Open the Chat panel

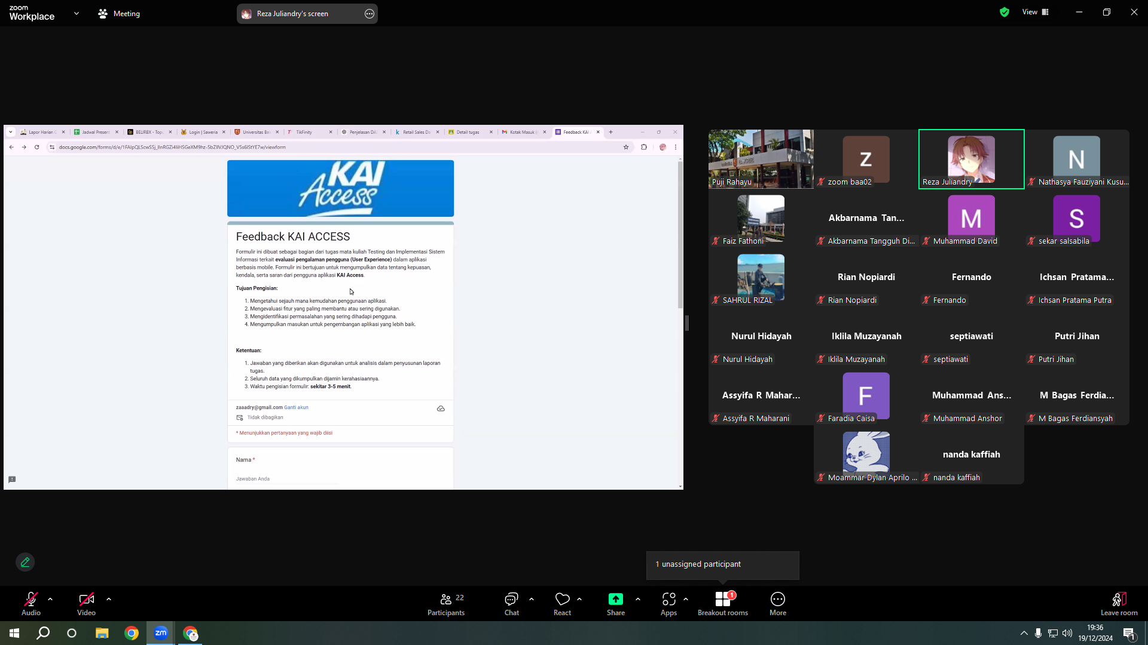(511, 604)
